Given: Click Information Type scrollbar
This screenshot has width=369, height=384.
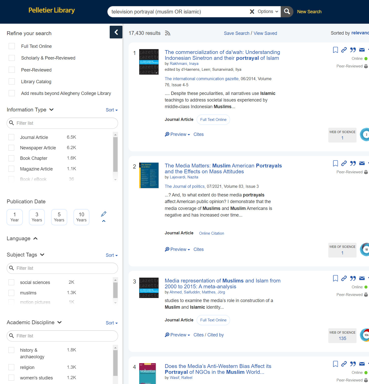Looking at the screenshot, I should tap(115, 155).
